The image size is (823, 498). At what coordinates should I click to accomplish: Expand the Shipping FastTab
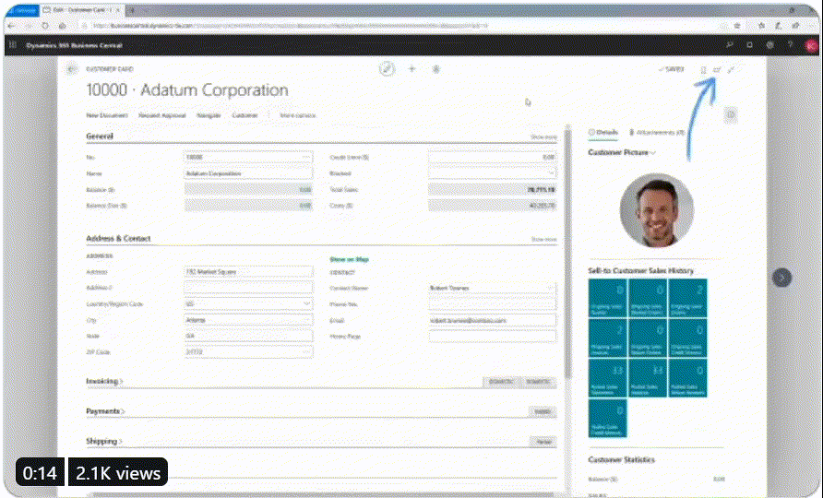point(104,441)
